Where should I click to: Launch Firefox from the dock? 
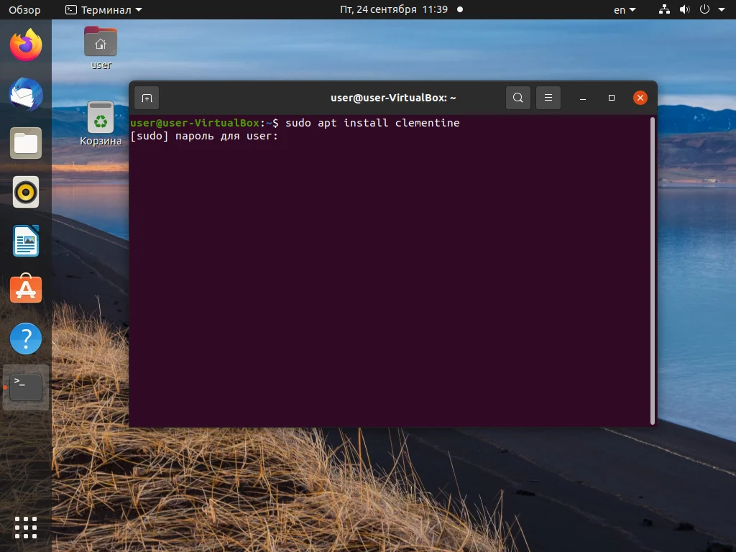pos(26,45)
